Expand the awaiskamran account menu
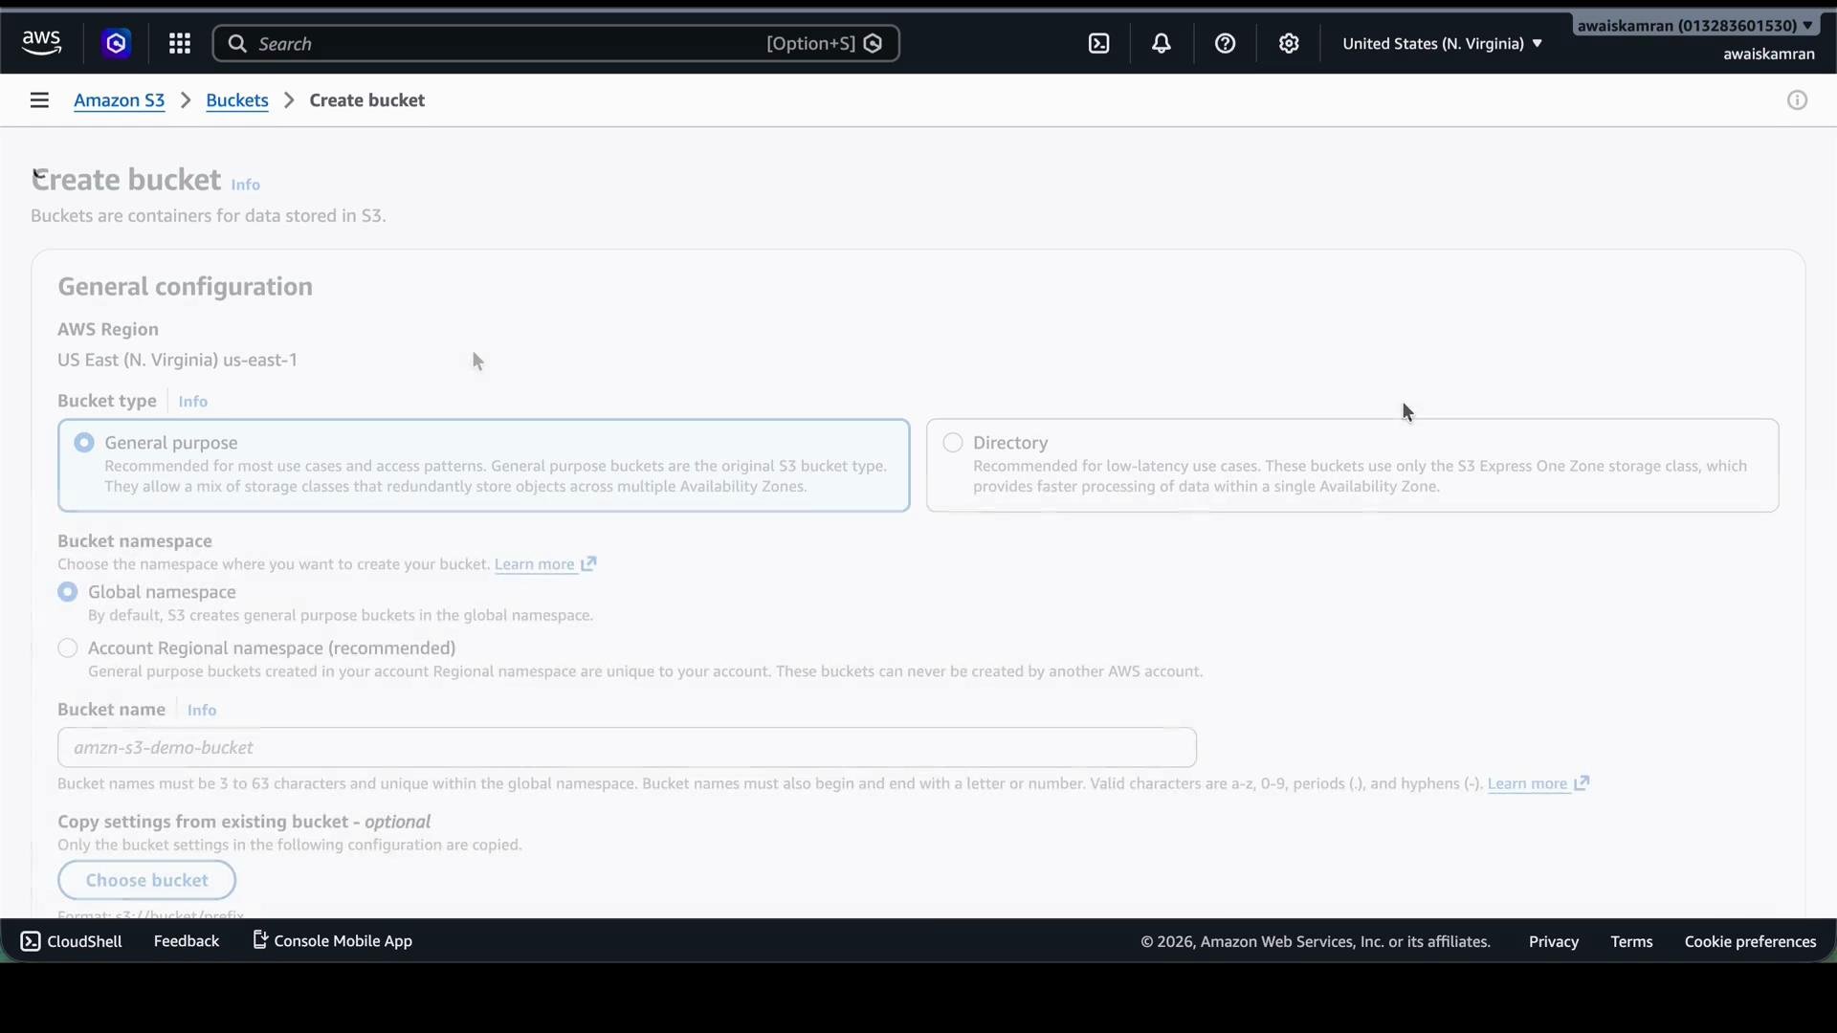This screenshot has height=1033, width=1837. 1694,26
